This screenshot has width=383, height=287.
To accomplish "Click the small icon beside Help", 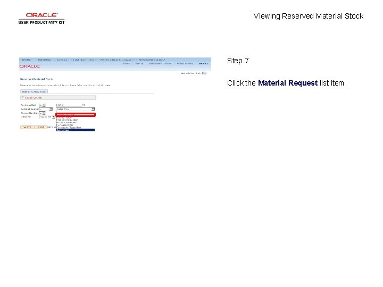I will coord(205,73).
